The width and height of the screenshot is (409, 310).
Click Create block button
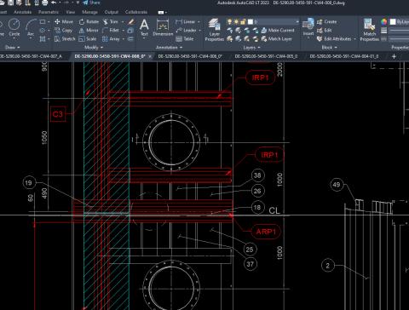327,21
